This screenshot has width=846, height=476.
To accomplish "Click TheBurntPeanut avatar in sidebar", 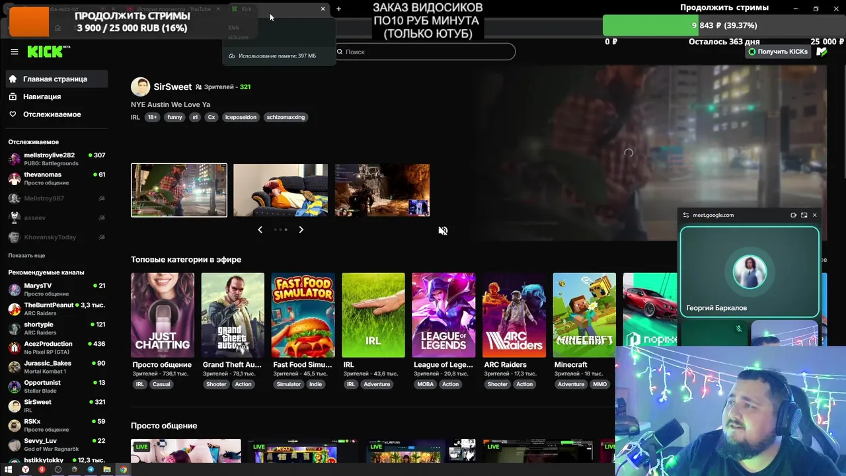I will coord(14,309).
